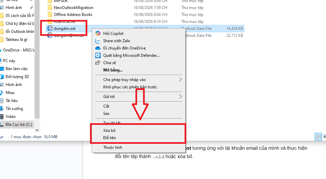Select the dungdm.ost file
326x179 pixels.
pos(64,29)
